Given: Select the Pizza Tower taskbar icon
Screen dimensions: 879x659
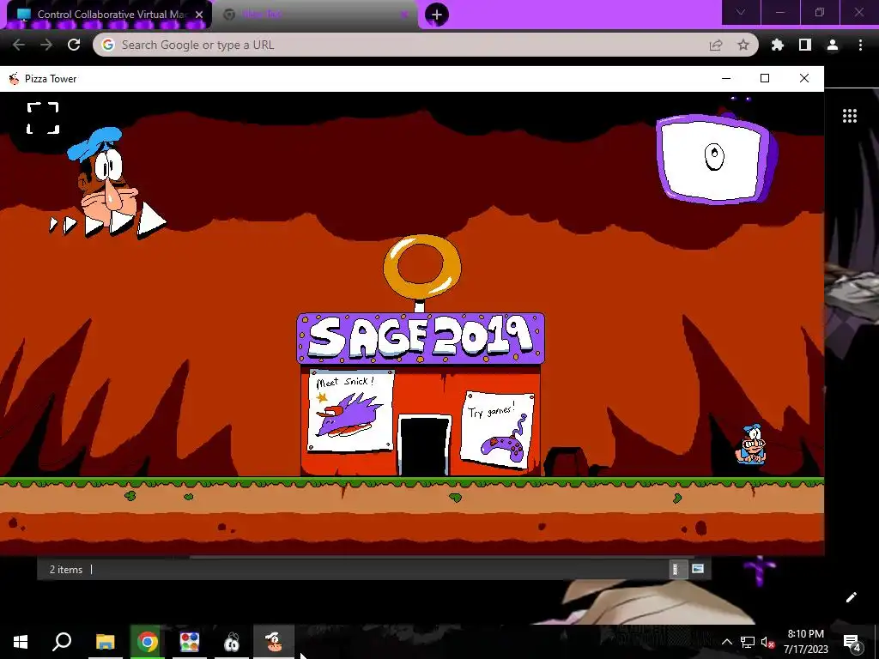Looking at the screenshot, I should tap(274, 642).
